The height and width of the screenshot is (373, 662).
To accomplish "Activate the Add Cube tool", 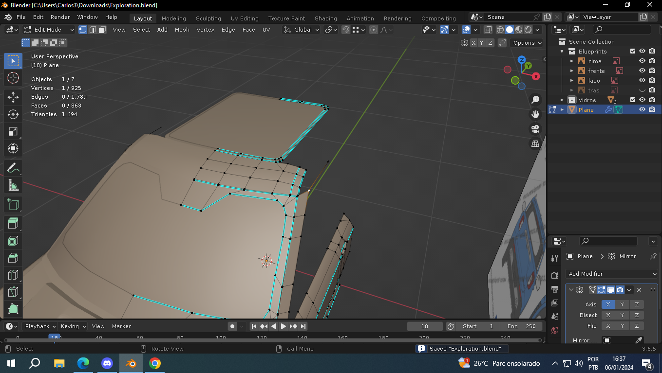I will click(x=13, y=205).
